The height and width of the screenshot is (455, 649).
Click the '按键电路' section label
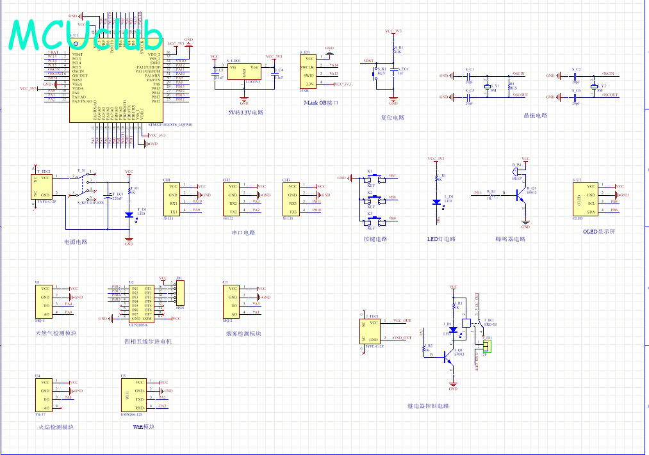375,239
